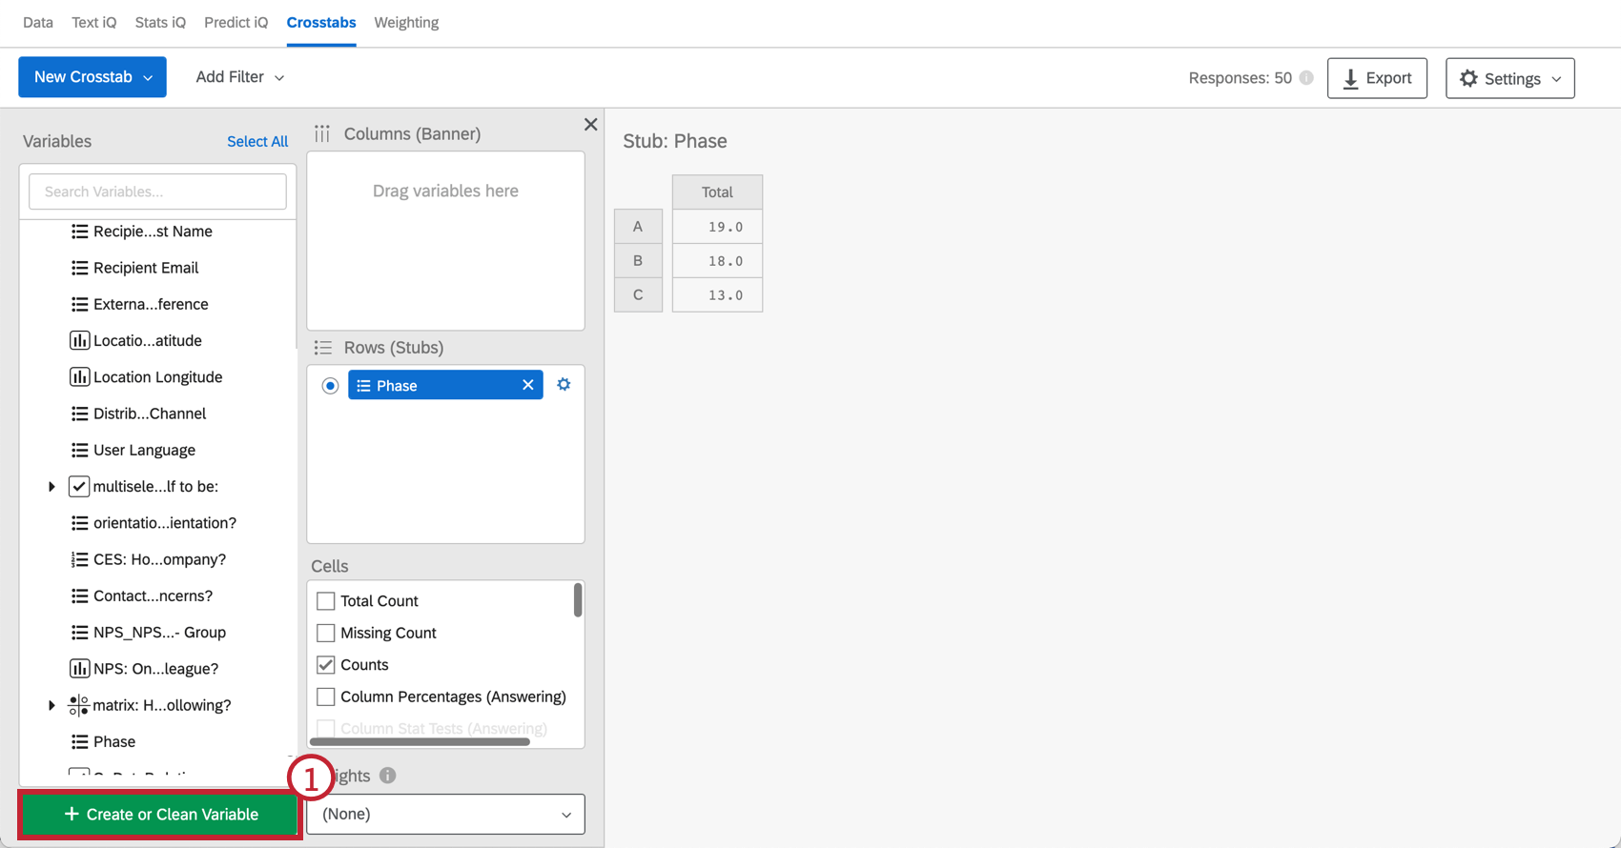Image resolution: width=1621 pixels, height=848 pixels.
Task: Open the New Crosstab dropdown
Action: [92, 77]
